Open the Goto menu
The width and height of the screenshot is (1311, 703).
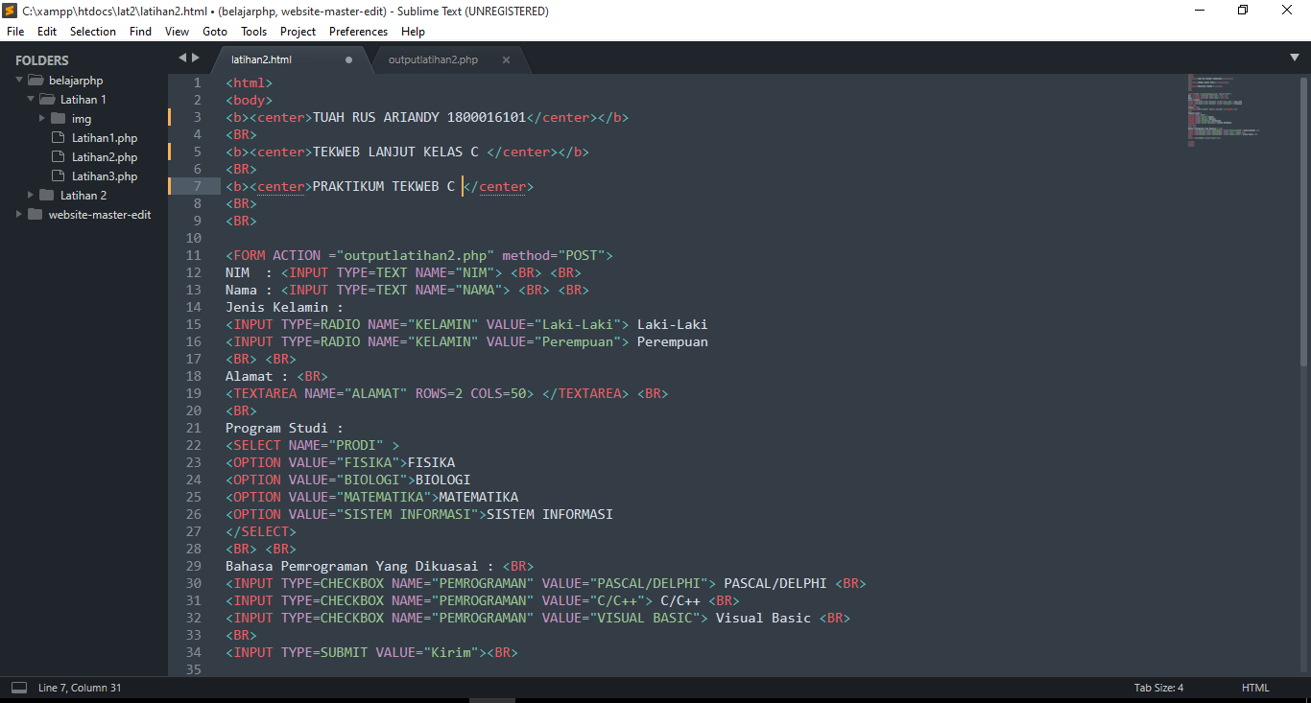coord(215,32)
